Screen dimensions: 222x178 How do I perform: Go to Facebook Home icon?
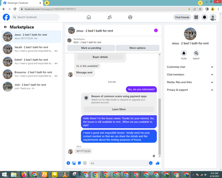(89, 17)
